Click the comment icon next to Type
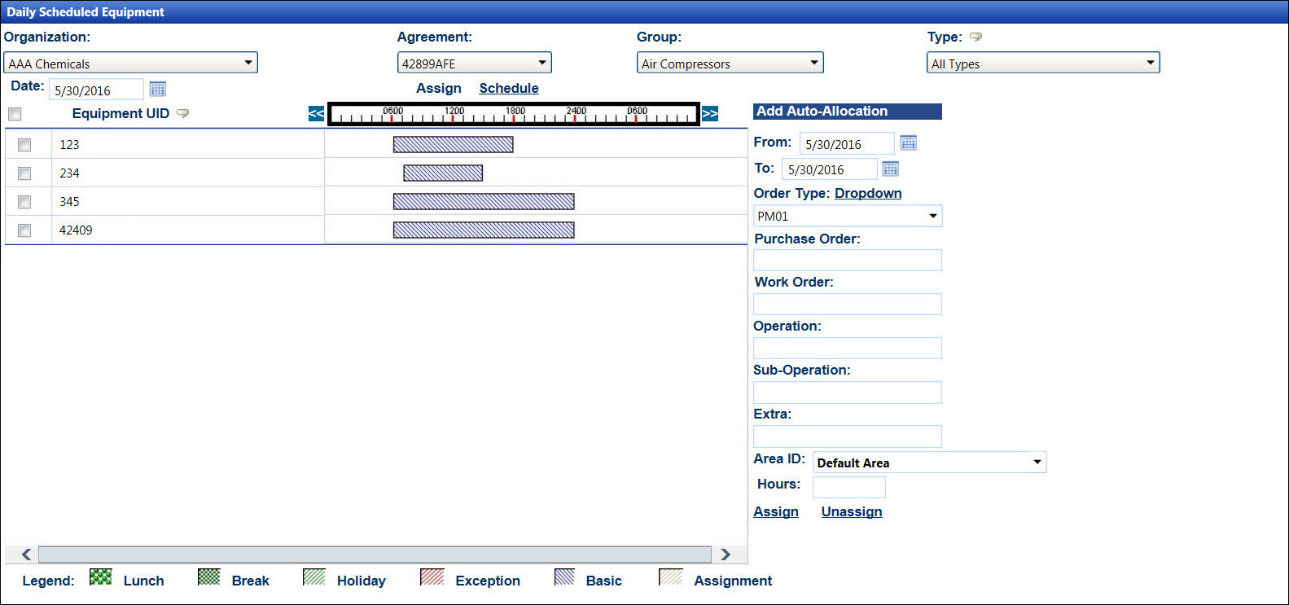This screenshot has height=605, width=1289. tap(976, 37)
